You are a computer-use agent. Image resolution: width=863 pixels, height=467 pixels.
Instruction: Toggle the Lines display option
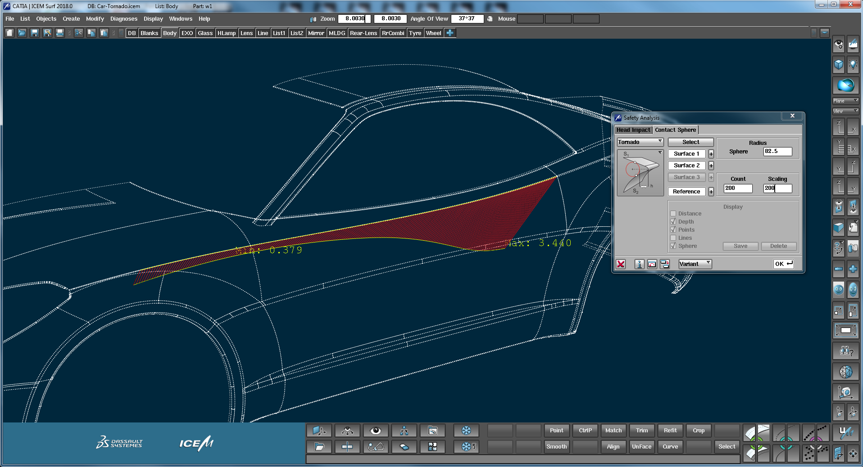(x=673, y=238)
